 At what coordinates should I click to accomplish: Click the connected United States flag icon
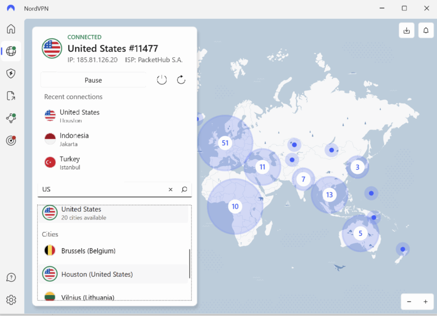point(52,48)
